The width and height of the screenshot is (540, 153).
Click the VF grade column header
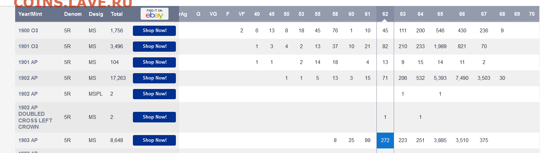tap(242, 14)
